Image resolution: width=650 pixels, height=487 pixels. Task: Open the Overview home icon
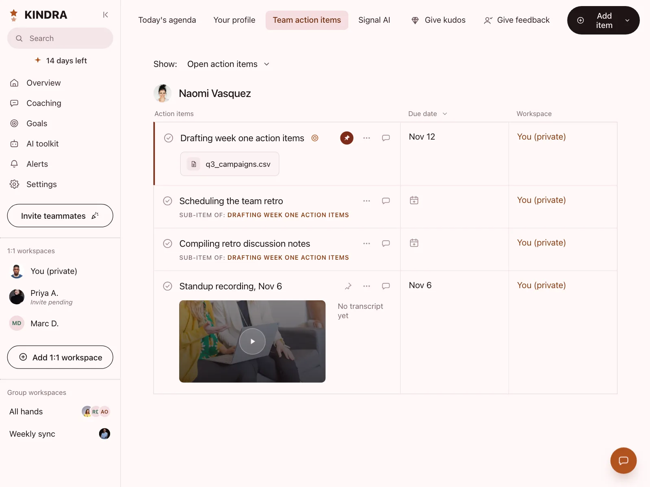pyautogui.click(x=14, y=83)
